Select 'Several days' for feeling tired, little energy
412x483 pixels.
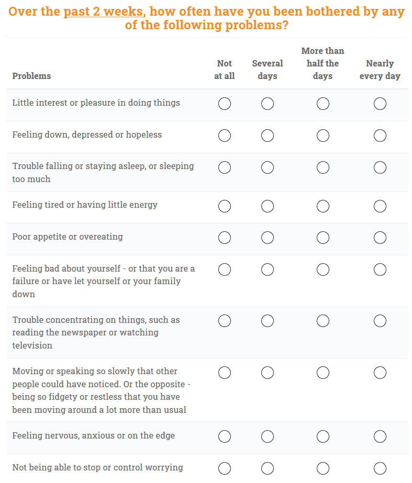click(268, 206)
